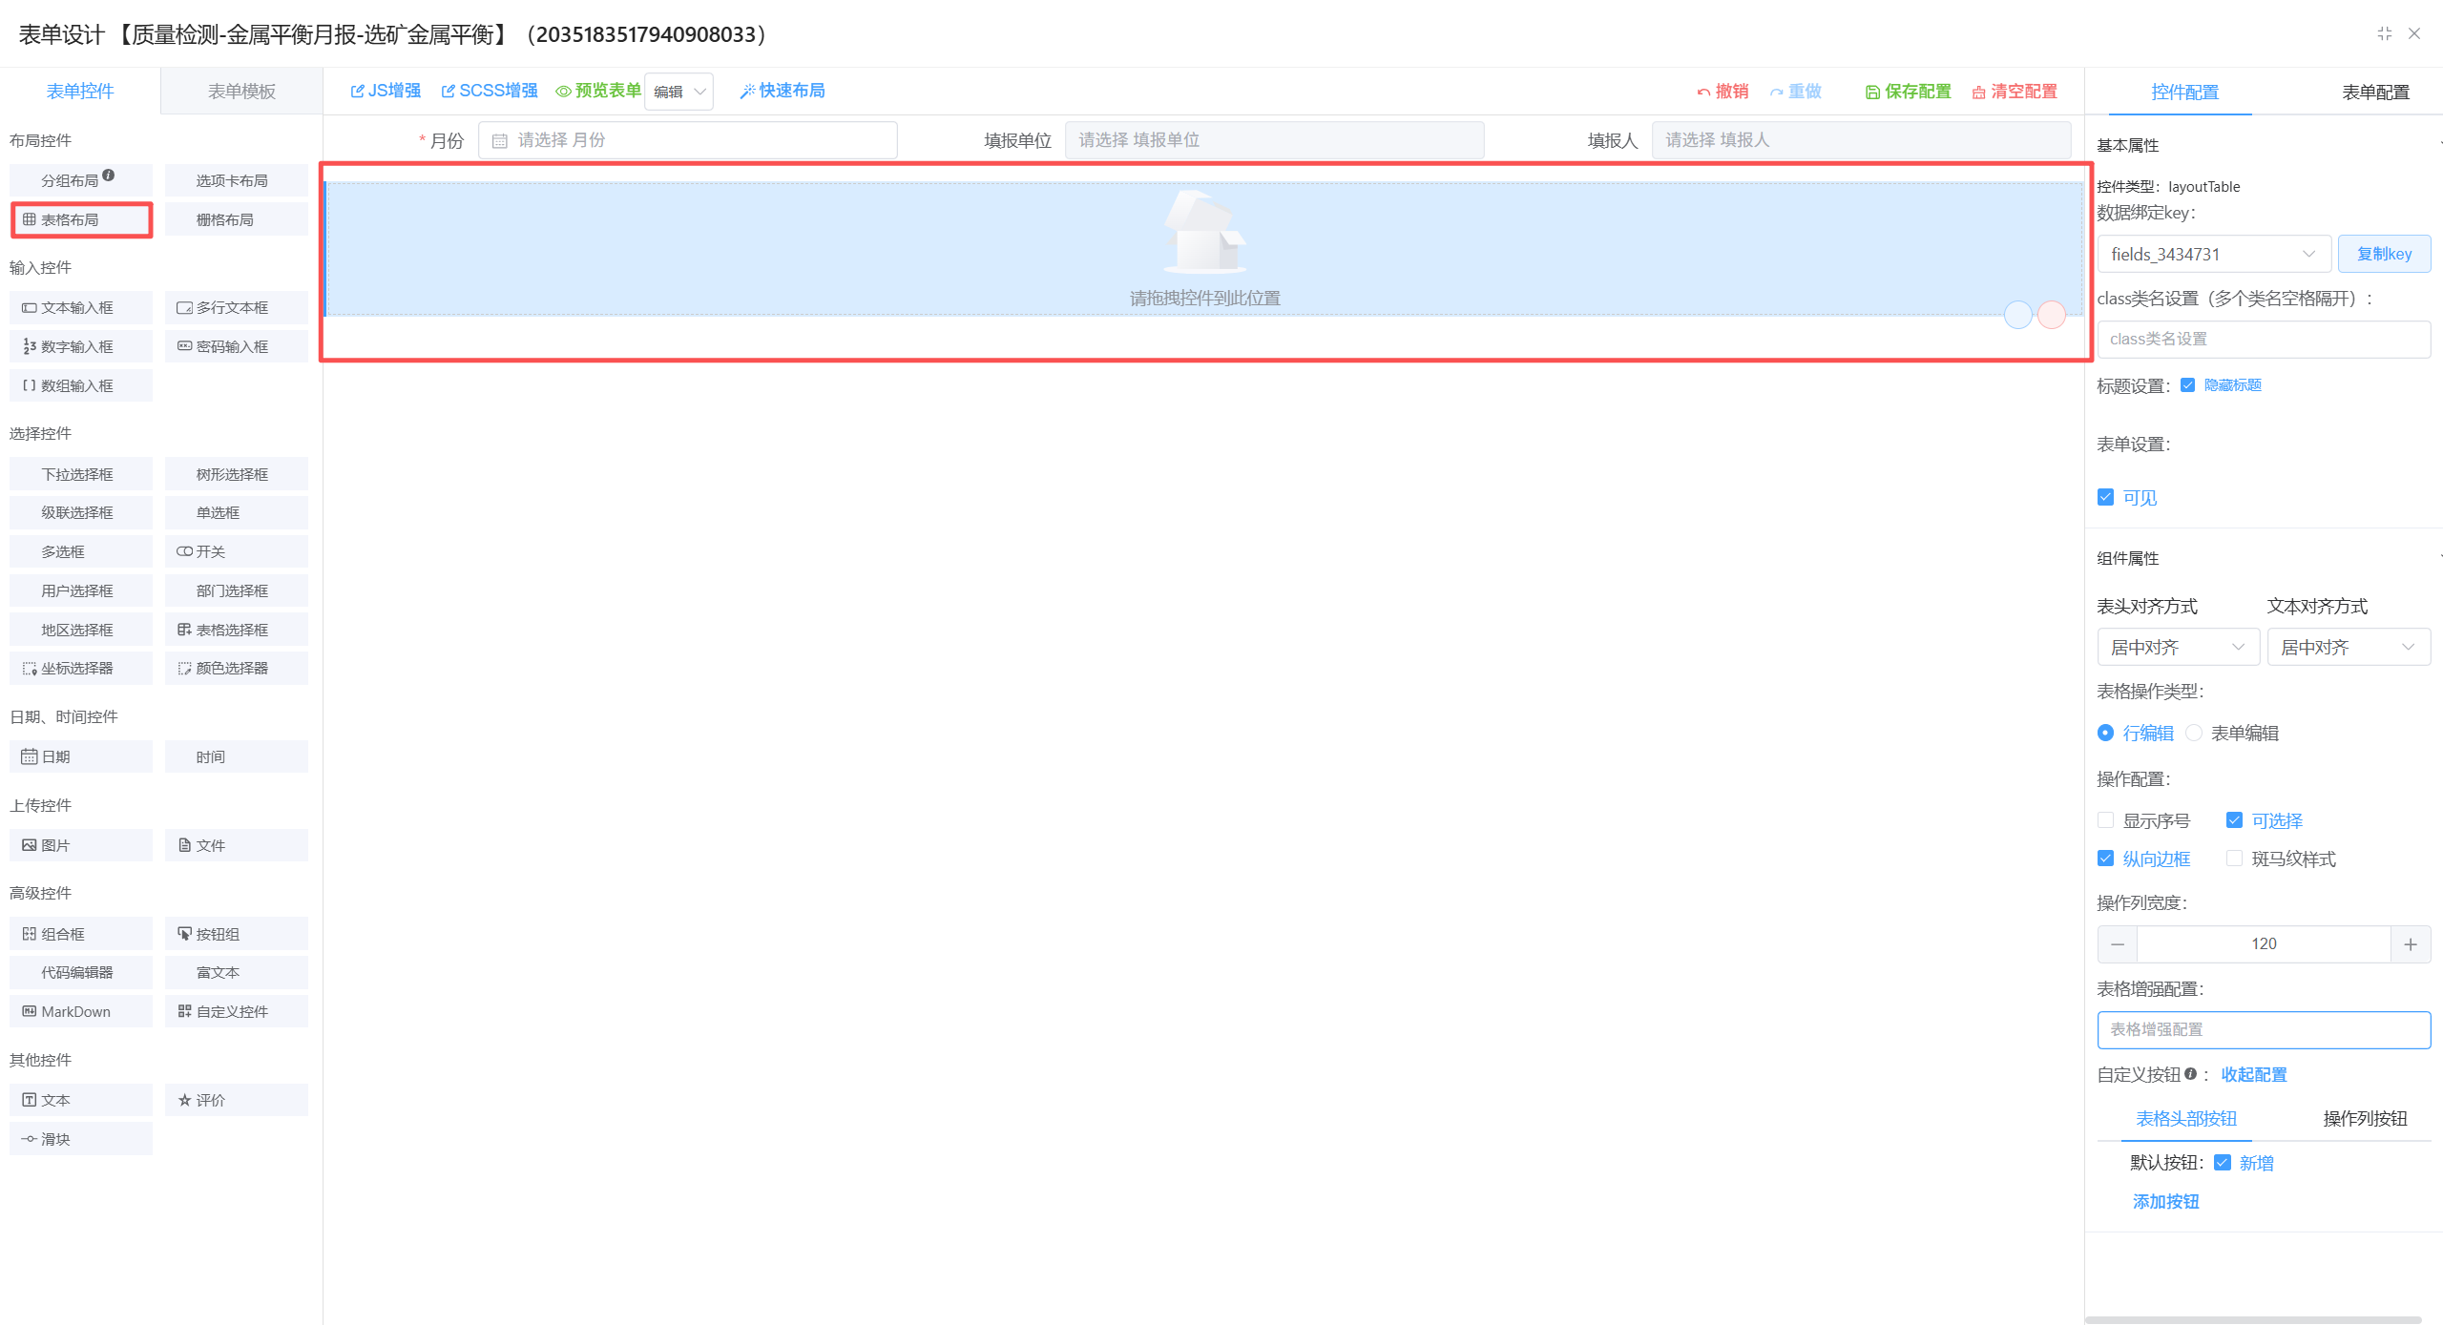Toggle the 斑马纹样式 checkbox
This screenshot has height=1325, width=2443.
coord(2234,859)
